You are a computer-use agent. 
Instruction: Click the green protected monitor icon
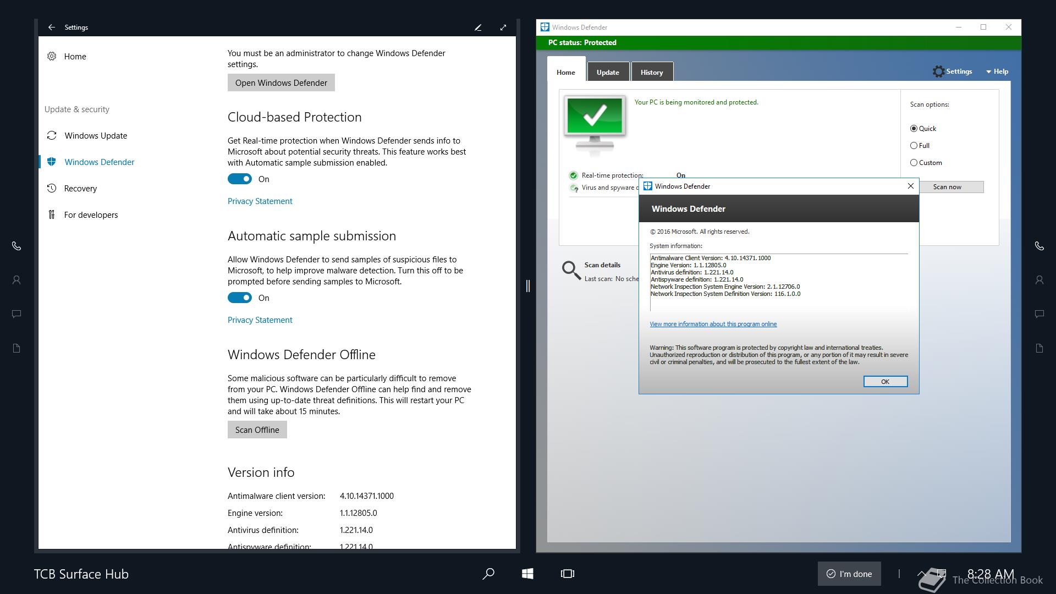coord(595,124)
